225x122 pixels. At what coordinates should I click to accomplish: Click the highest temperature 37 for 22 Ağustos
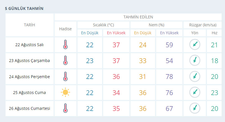tap(116, 45)
